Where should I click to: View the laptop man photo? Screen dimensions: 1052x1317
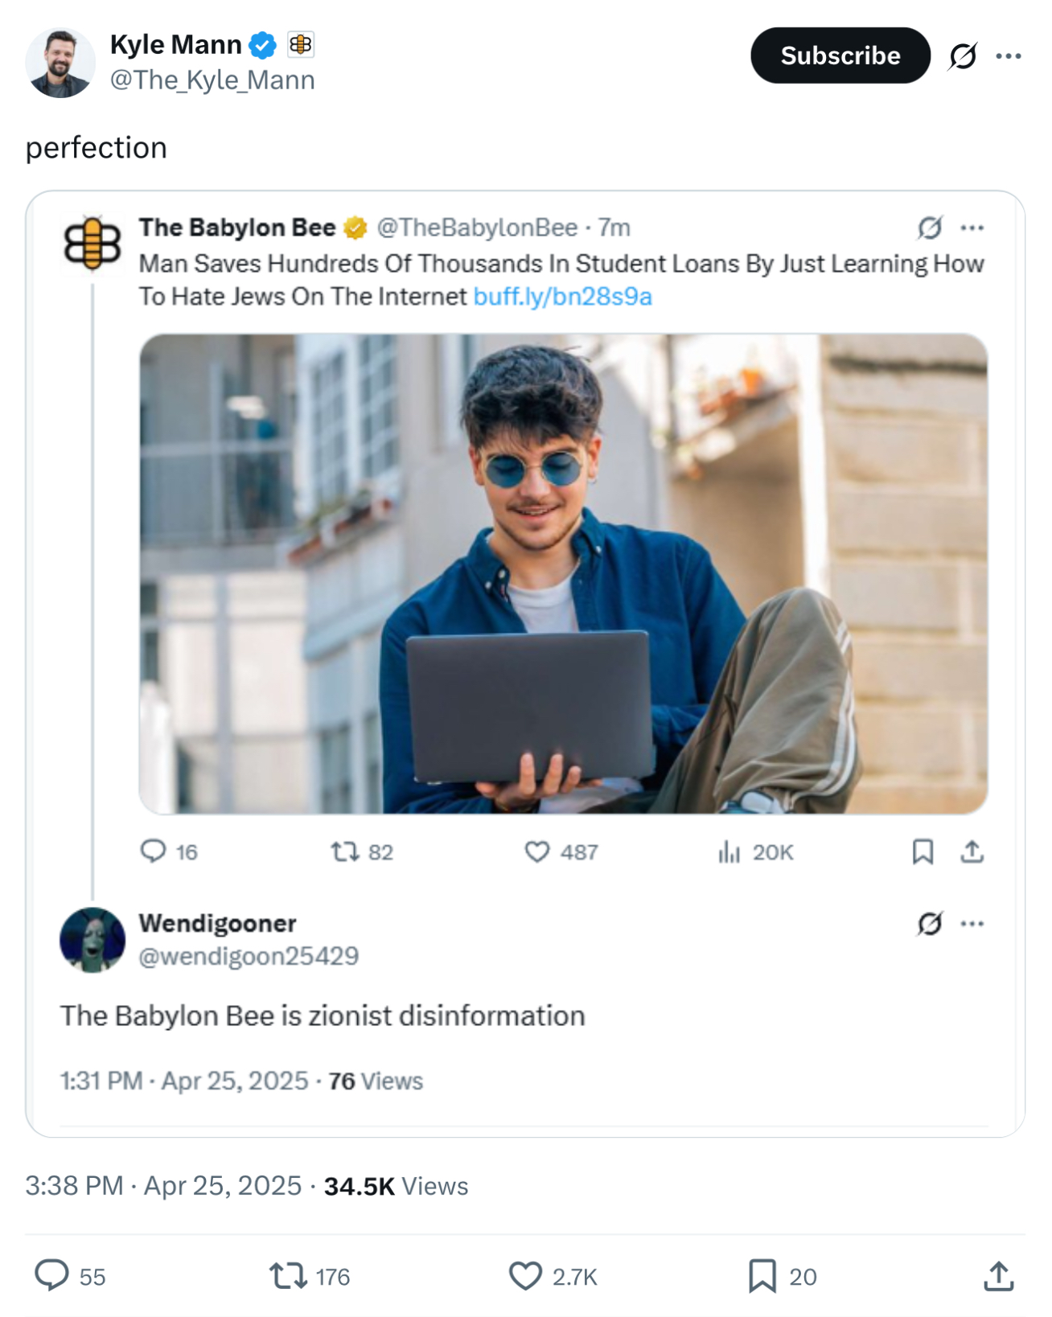[563, 574]
